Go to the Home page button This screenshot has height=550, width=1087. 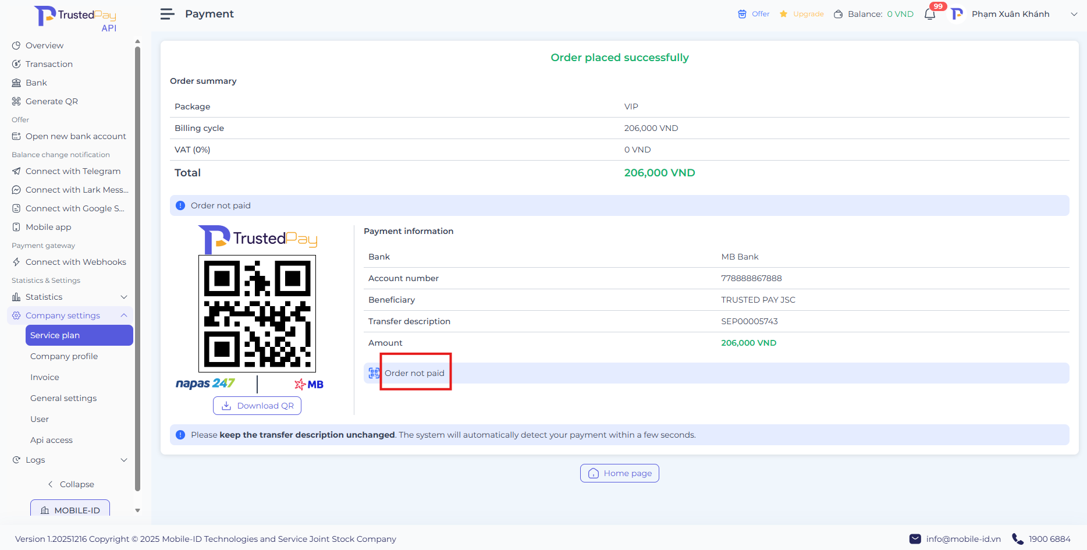[620, 473]
